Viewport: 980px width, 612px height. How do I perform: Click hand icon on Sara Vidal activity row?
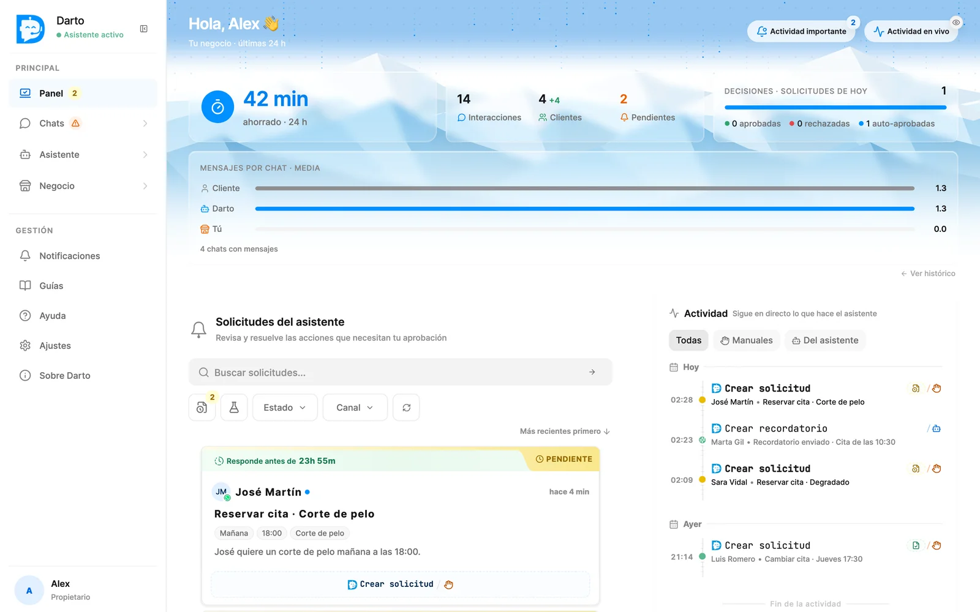937,469
